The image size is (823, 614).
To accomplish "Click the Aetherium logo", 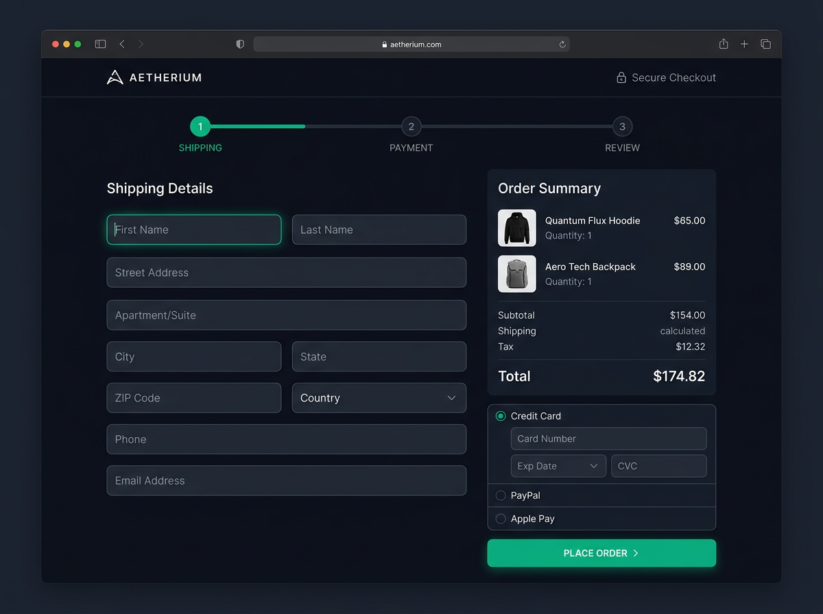I will [x=153, y=77].
